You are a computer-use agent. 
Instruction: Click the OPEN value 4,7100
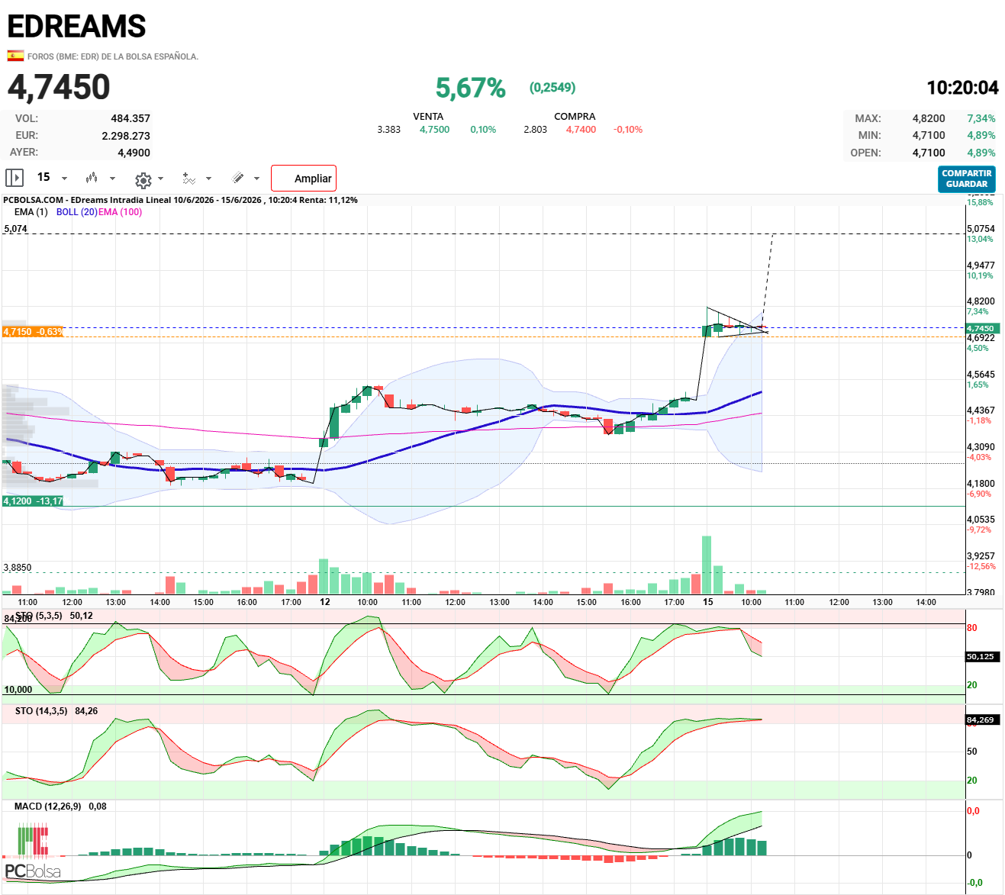pyautogui.click(x=929, y=153)
